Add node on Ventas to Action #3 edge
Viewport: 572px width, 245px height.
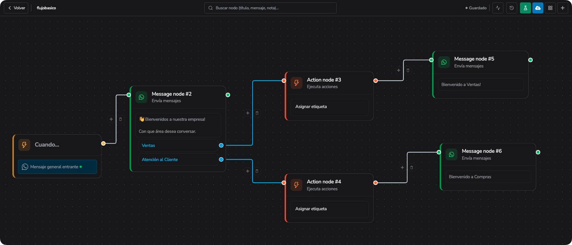pyautogui.click(x=247, y=113)
